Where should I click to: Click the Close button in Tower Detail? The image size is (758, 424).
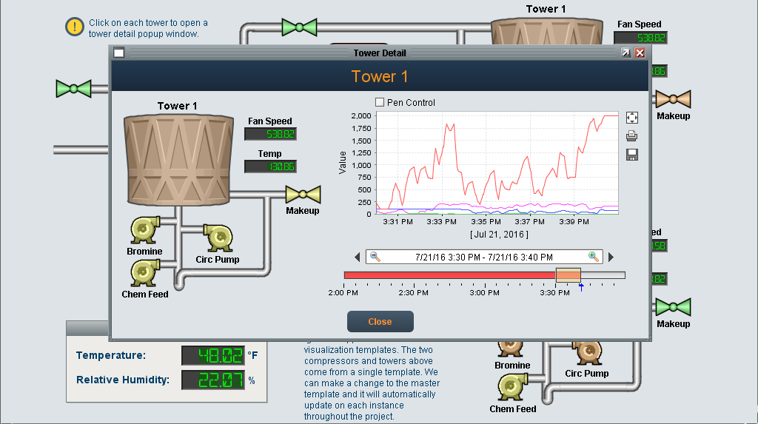380,322
